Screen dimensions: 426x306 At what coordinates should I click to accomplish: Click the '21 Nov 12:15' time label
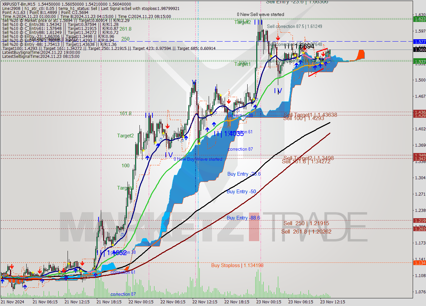(x=77, y=302)
